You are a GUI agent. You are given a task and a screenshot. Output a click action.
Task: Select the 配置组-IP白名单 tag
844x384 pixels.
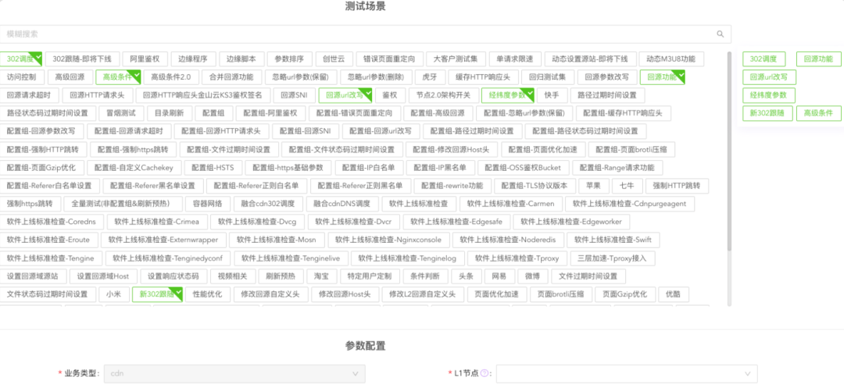369,168
